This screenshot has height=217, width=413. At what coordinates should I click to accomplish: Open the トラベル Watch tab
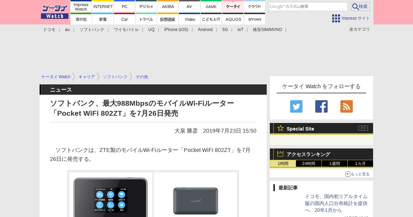point(146,19)
